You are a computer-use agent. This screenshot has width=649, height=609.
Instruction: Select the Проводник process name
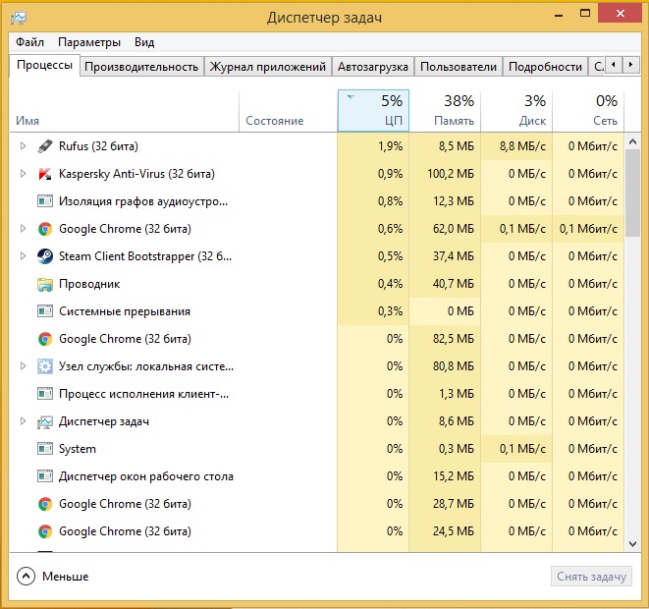coord(89,284)
